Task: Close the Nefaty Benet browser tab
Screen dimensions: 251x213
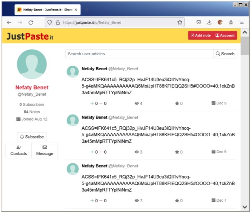Action: pyautogui.click(x=76, y=10)
